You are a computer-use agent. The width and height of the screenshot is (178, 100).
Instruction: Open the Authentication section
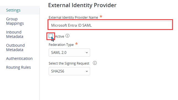(x=19, y=59)
